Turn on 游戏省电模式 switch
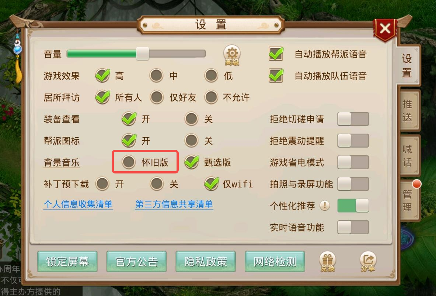The height and width of the screenshot is (296, 436). coord(353,162)
